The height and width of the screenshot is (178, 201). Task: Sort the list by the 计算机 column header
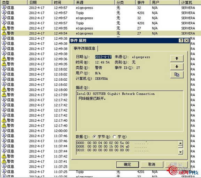pos(190,2)
